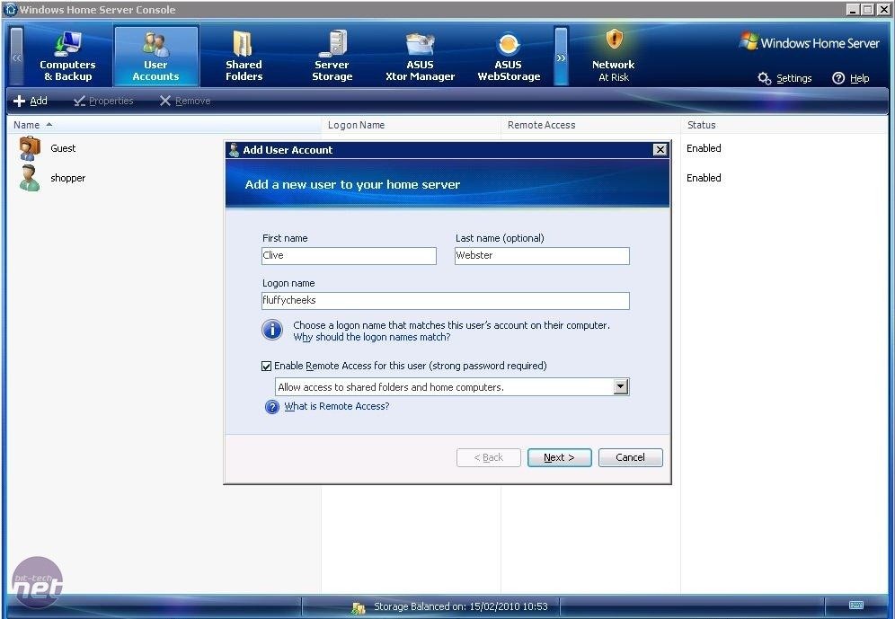Select the Guest row name text

pyautogui.click(x=63, y=148)
